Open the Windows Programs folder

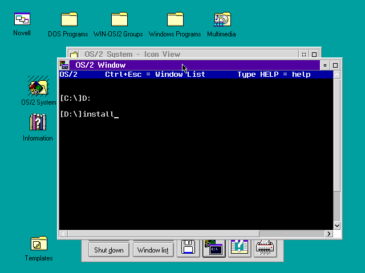click(x=175, y=19)
